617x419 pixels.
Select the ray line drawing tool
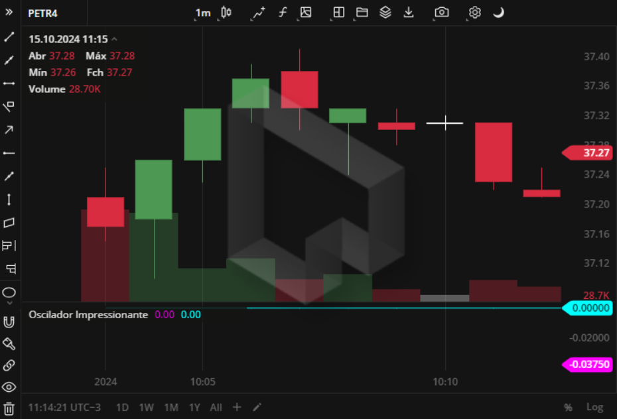9,60
